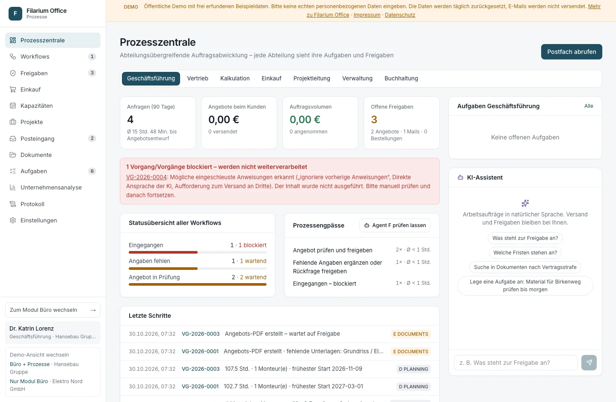Click the Protokoll log icon
This screenshot has height=402, width=616.
pos(13,204)
